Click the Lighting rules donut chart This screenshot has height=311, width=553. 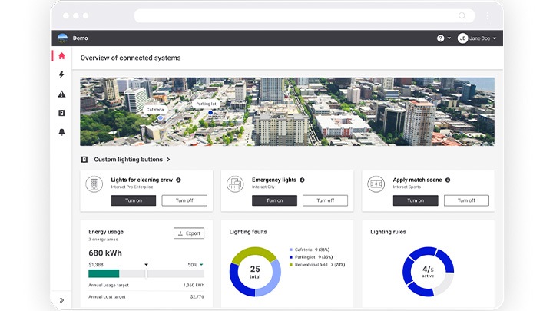428,272
